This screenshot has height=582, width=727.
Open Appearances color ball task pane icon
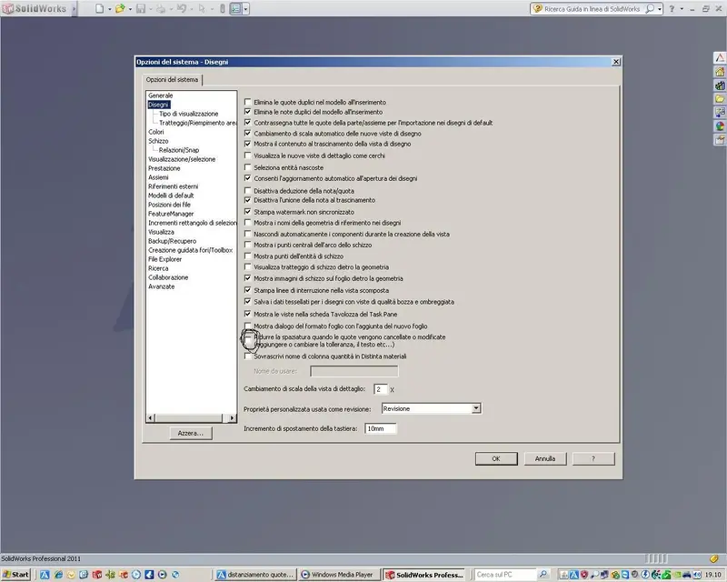click(x=720, y=126)
